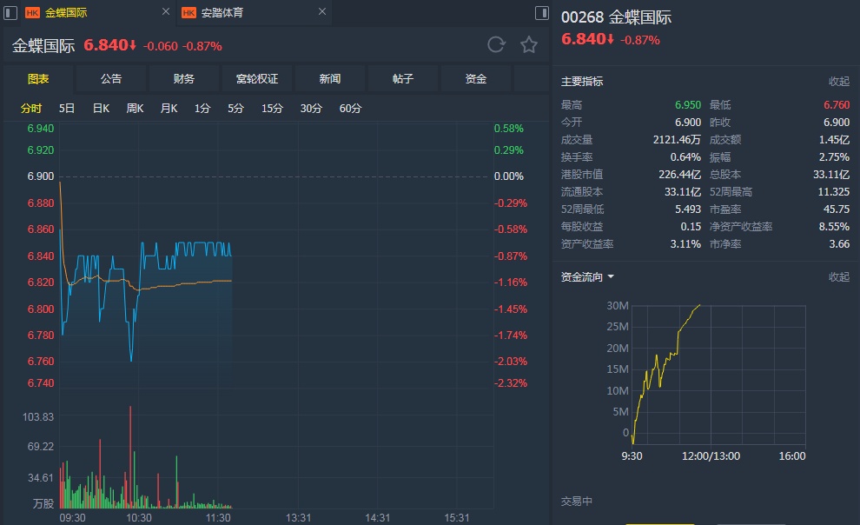
Task: Click the 净资产收益率 value 8.55%
Action: click(834, 227)
